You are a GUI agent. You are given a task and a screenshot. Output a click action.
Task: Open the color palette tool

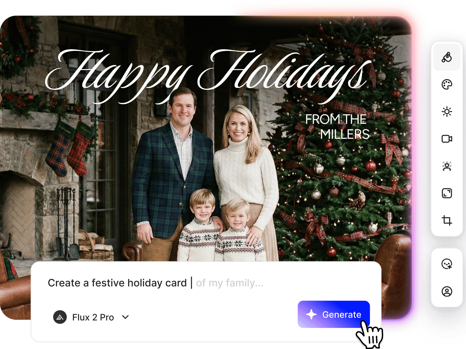point(447,85)
